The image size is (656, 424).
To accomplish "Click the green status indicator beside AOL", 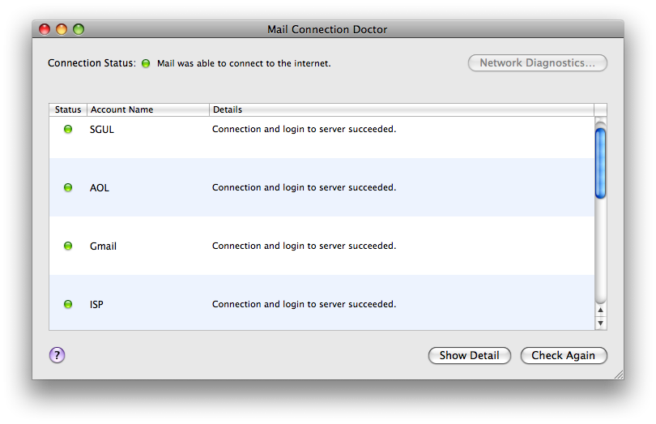I will [68, 187].
